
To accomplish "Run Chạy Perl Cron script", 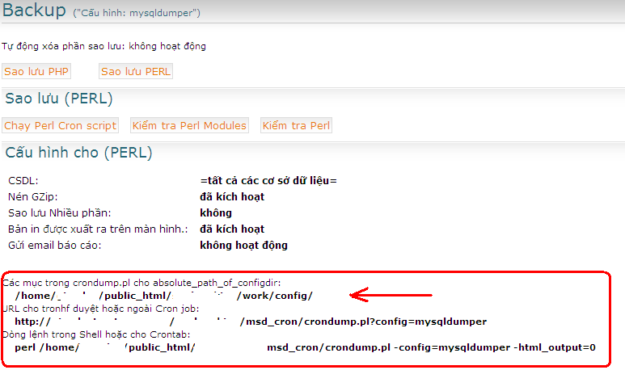I will click(61, 125).
